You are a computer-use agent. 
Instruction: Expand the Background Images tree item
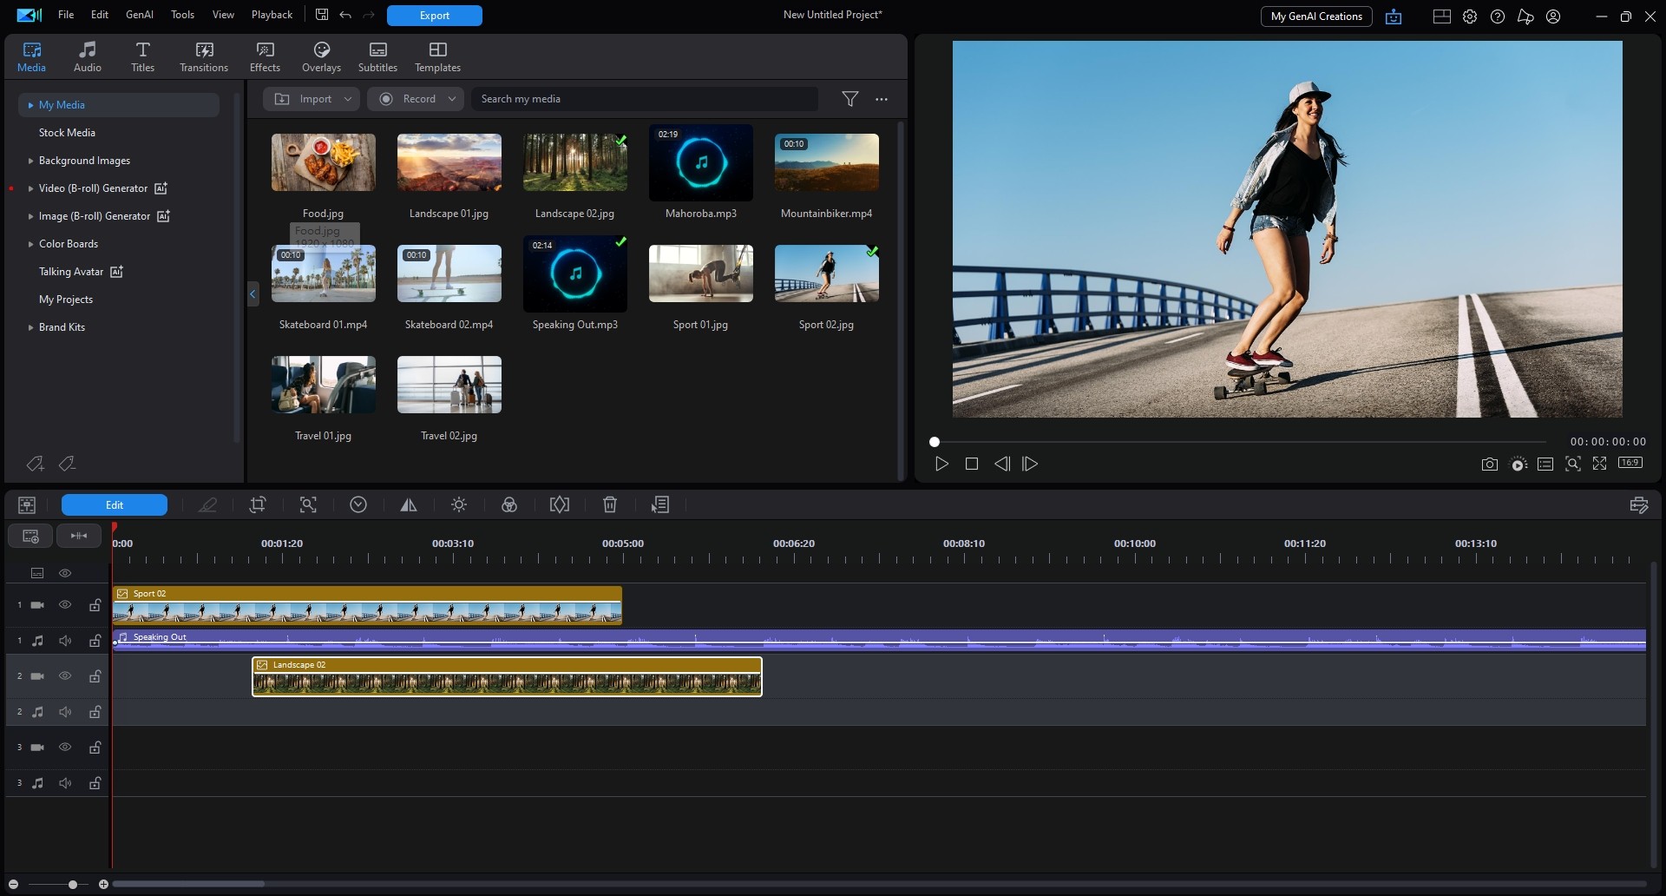click(x=30, y=161)
